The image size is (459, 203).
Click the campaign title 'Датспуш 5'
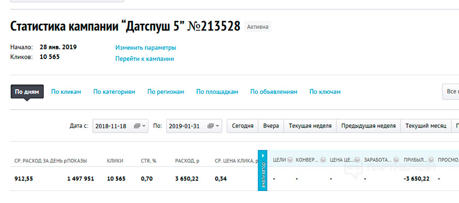click(154, 26)
